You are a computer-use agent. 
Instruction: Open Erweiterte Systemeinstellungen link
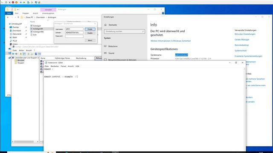pyautogui.click(x=248, y=56)
